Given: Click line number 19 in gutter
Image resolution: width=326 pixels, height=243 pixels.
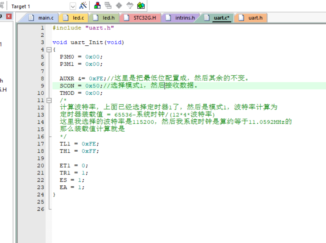Looking at the screenshot, I should (x=41, y=158).
